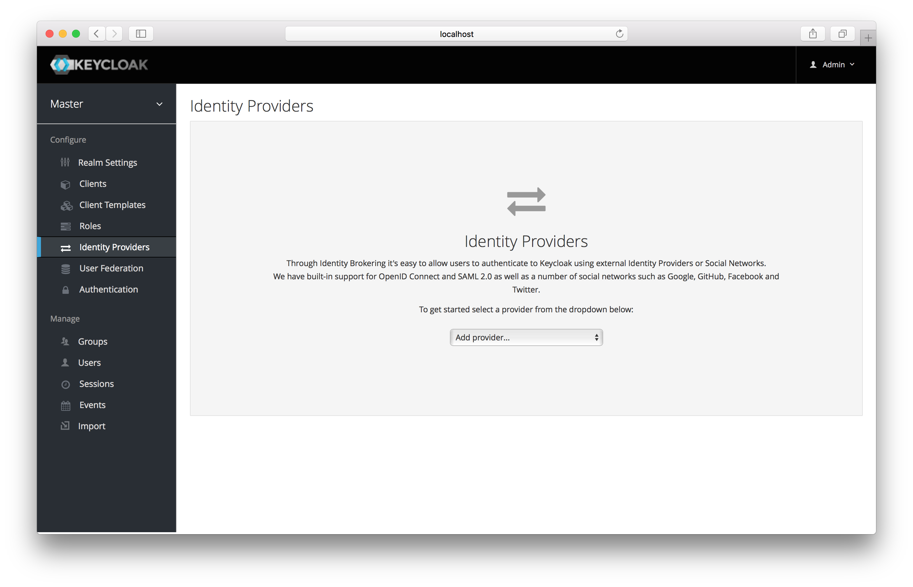The height and width of the screenshot is (587, 913).
Task: Click the Authentication lock icon
Action: (65, 289)
